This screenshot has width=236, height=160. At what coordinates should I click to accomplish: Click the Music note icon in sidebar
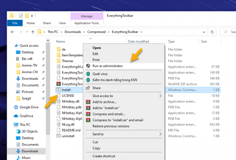[18, 158]
